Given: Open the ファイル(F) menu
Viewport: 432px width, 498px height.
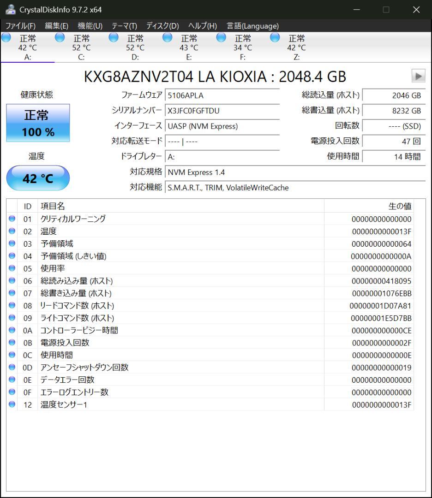Looking at the screenshot, I should (x=21, y=26).
